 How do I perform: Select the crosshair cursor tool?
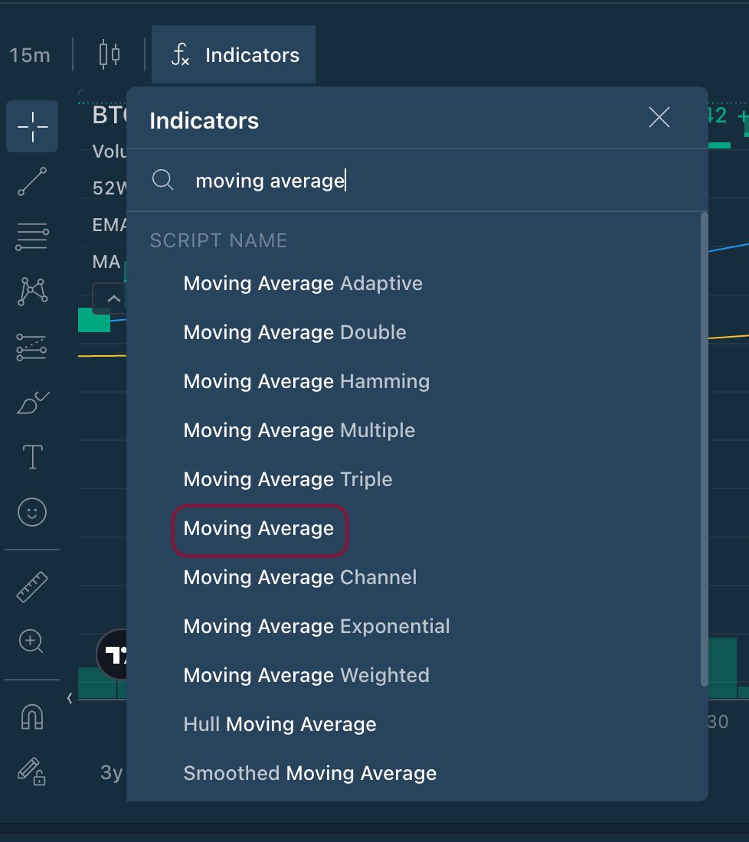tap(32, 126)
